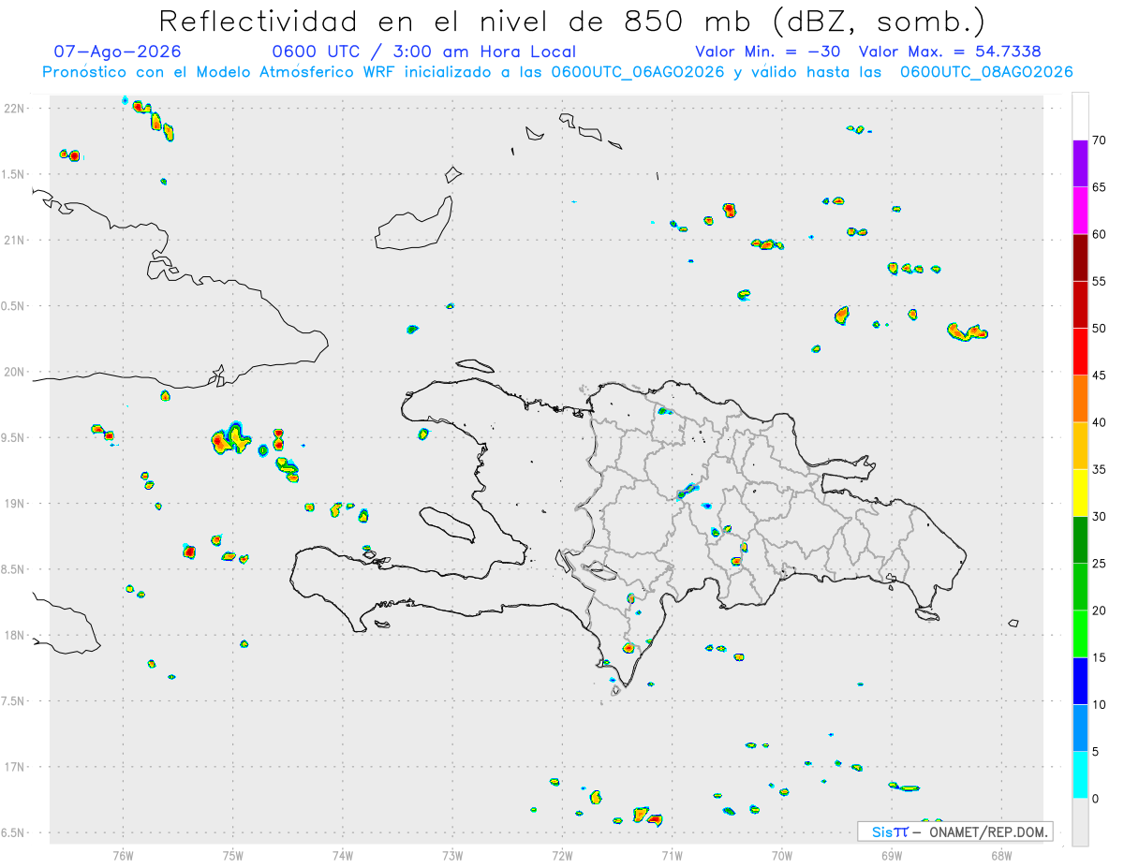The image size is (1124, 868).
Task: Click the color bar tick value "0"
Action: (1096, 799)
